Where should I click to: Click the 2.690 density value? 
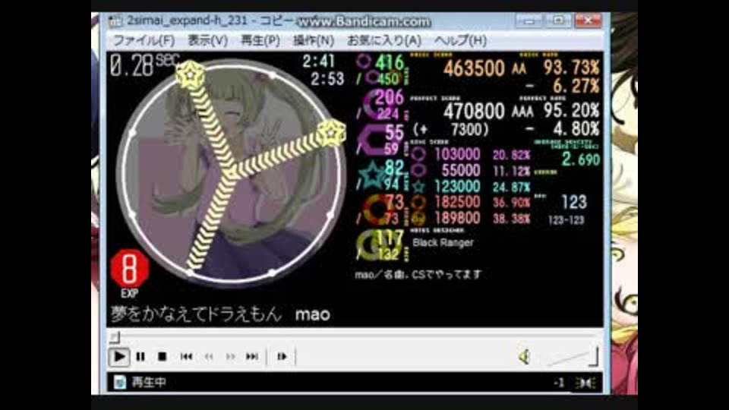click(x=581, y=159)
